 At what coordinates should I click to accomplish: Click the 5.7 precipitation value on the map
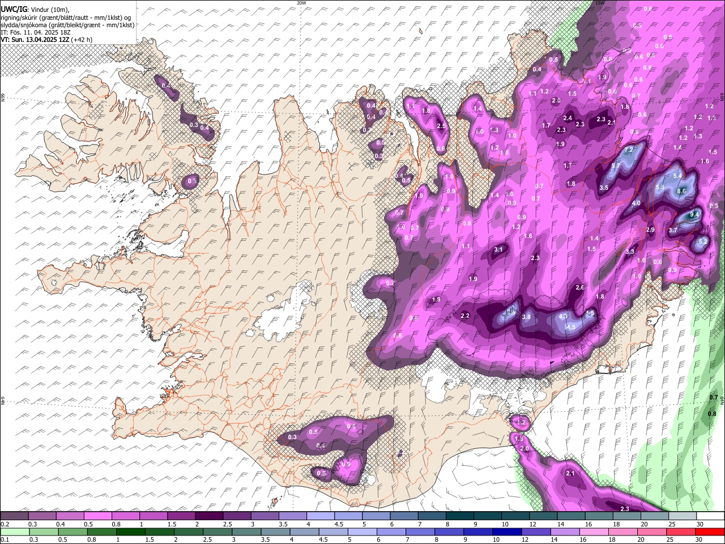pos(616,166)
